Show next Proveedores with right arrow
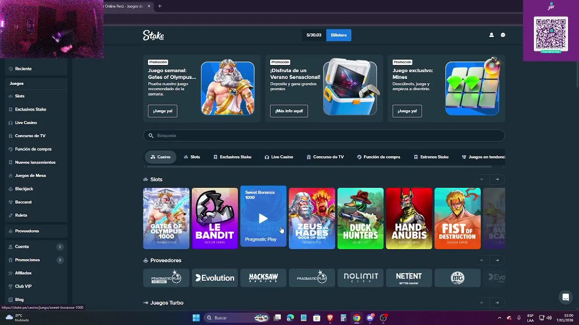 point(497,260)
